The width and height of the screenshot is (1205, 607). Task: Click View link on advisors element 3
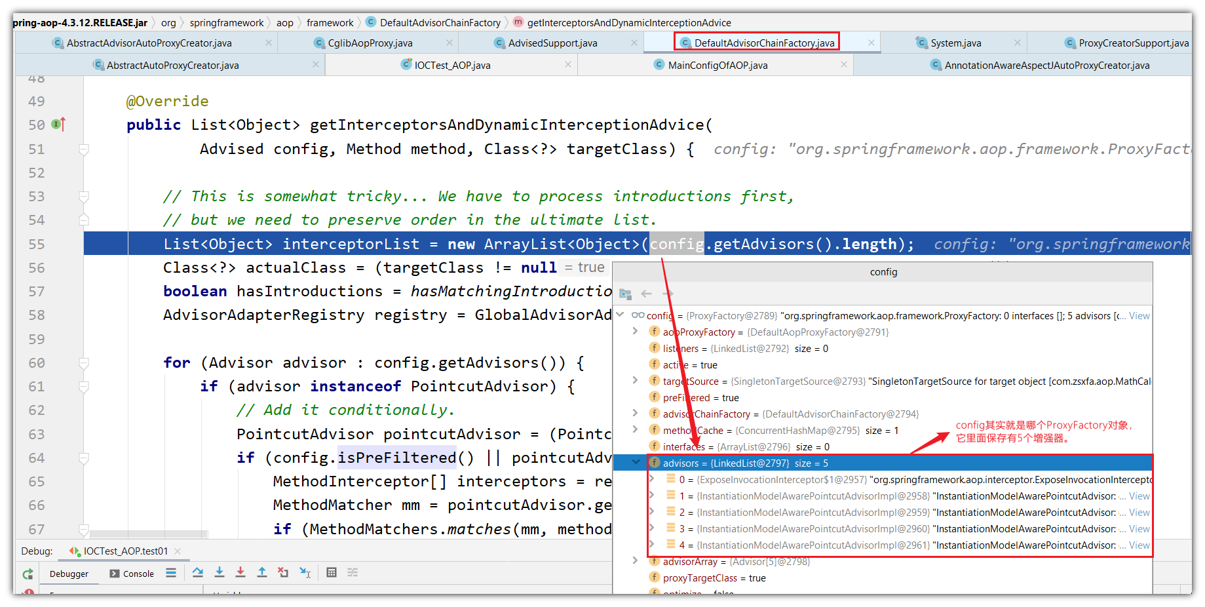click(1139, 529)
